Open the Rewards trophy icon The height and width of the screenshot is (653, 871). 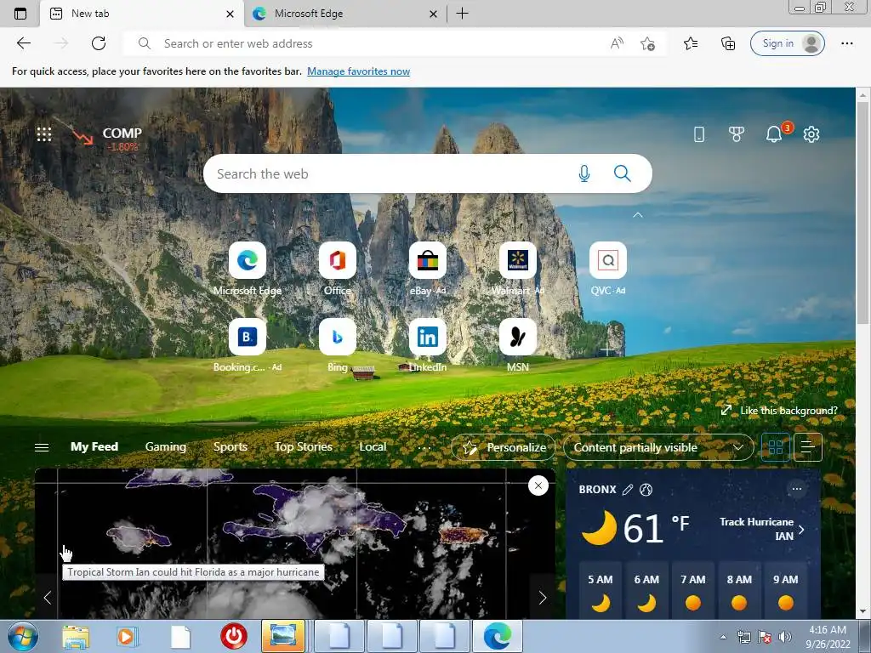pos(737,134)
